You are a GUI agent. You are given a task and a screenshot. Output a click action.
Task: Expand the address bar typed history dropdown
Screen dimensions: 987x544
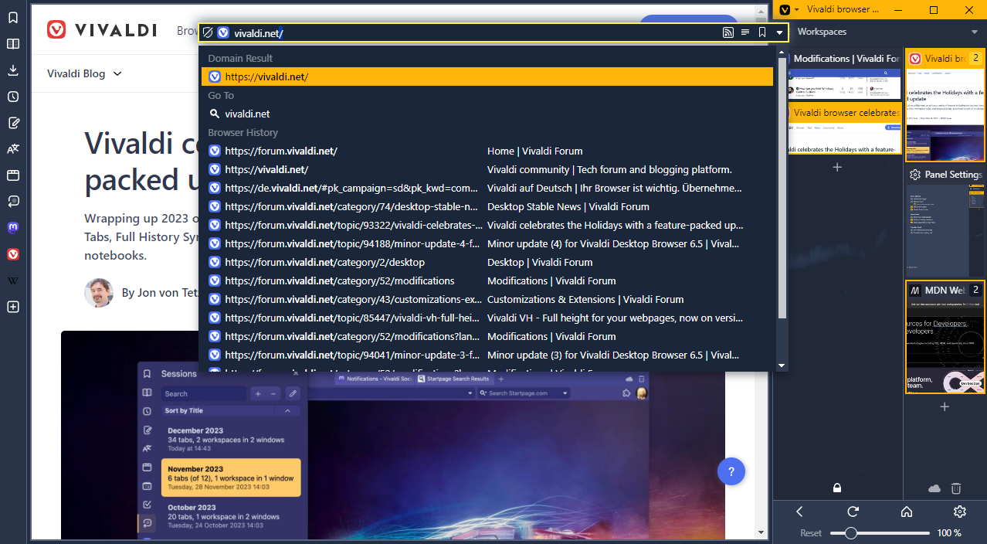click(780, 32)
